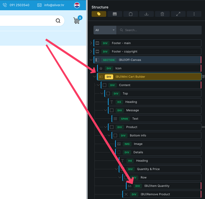Click the X icon beside Remove Product

pyautogui.click(x=126, y=194)
